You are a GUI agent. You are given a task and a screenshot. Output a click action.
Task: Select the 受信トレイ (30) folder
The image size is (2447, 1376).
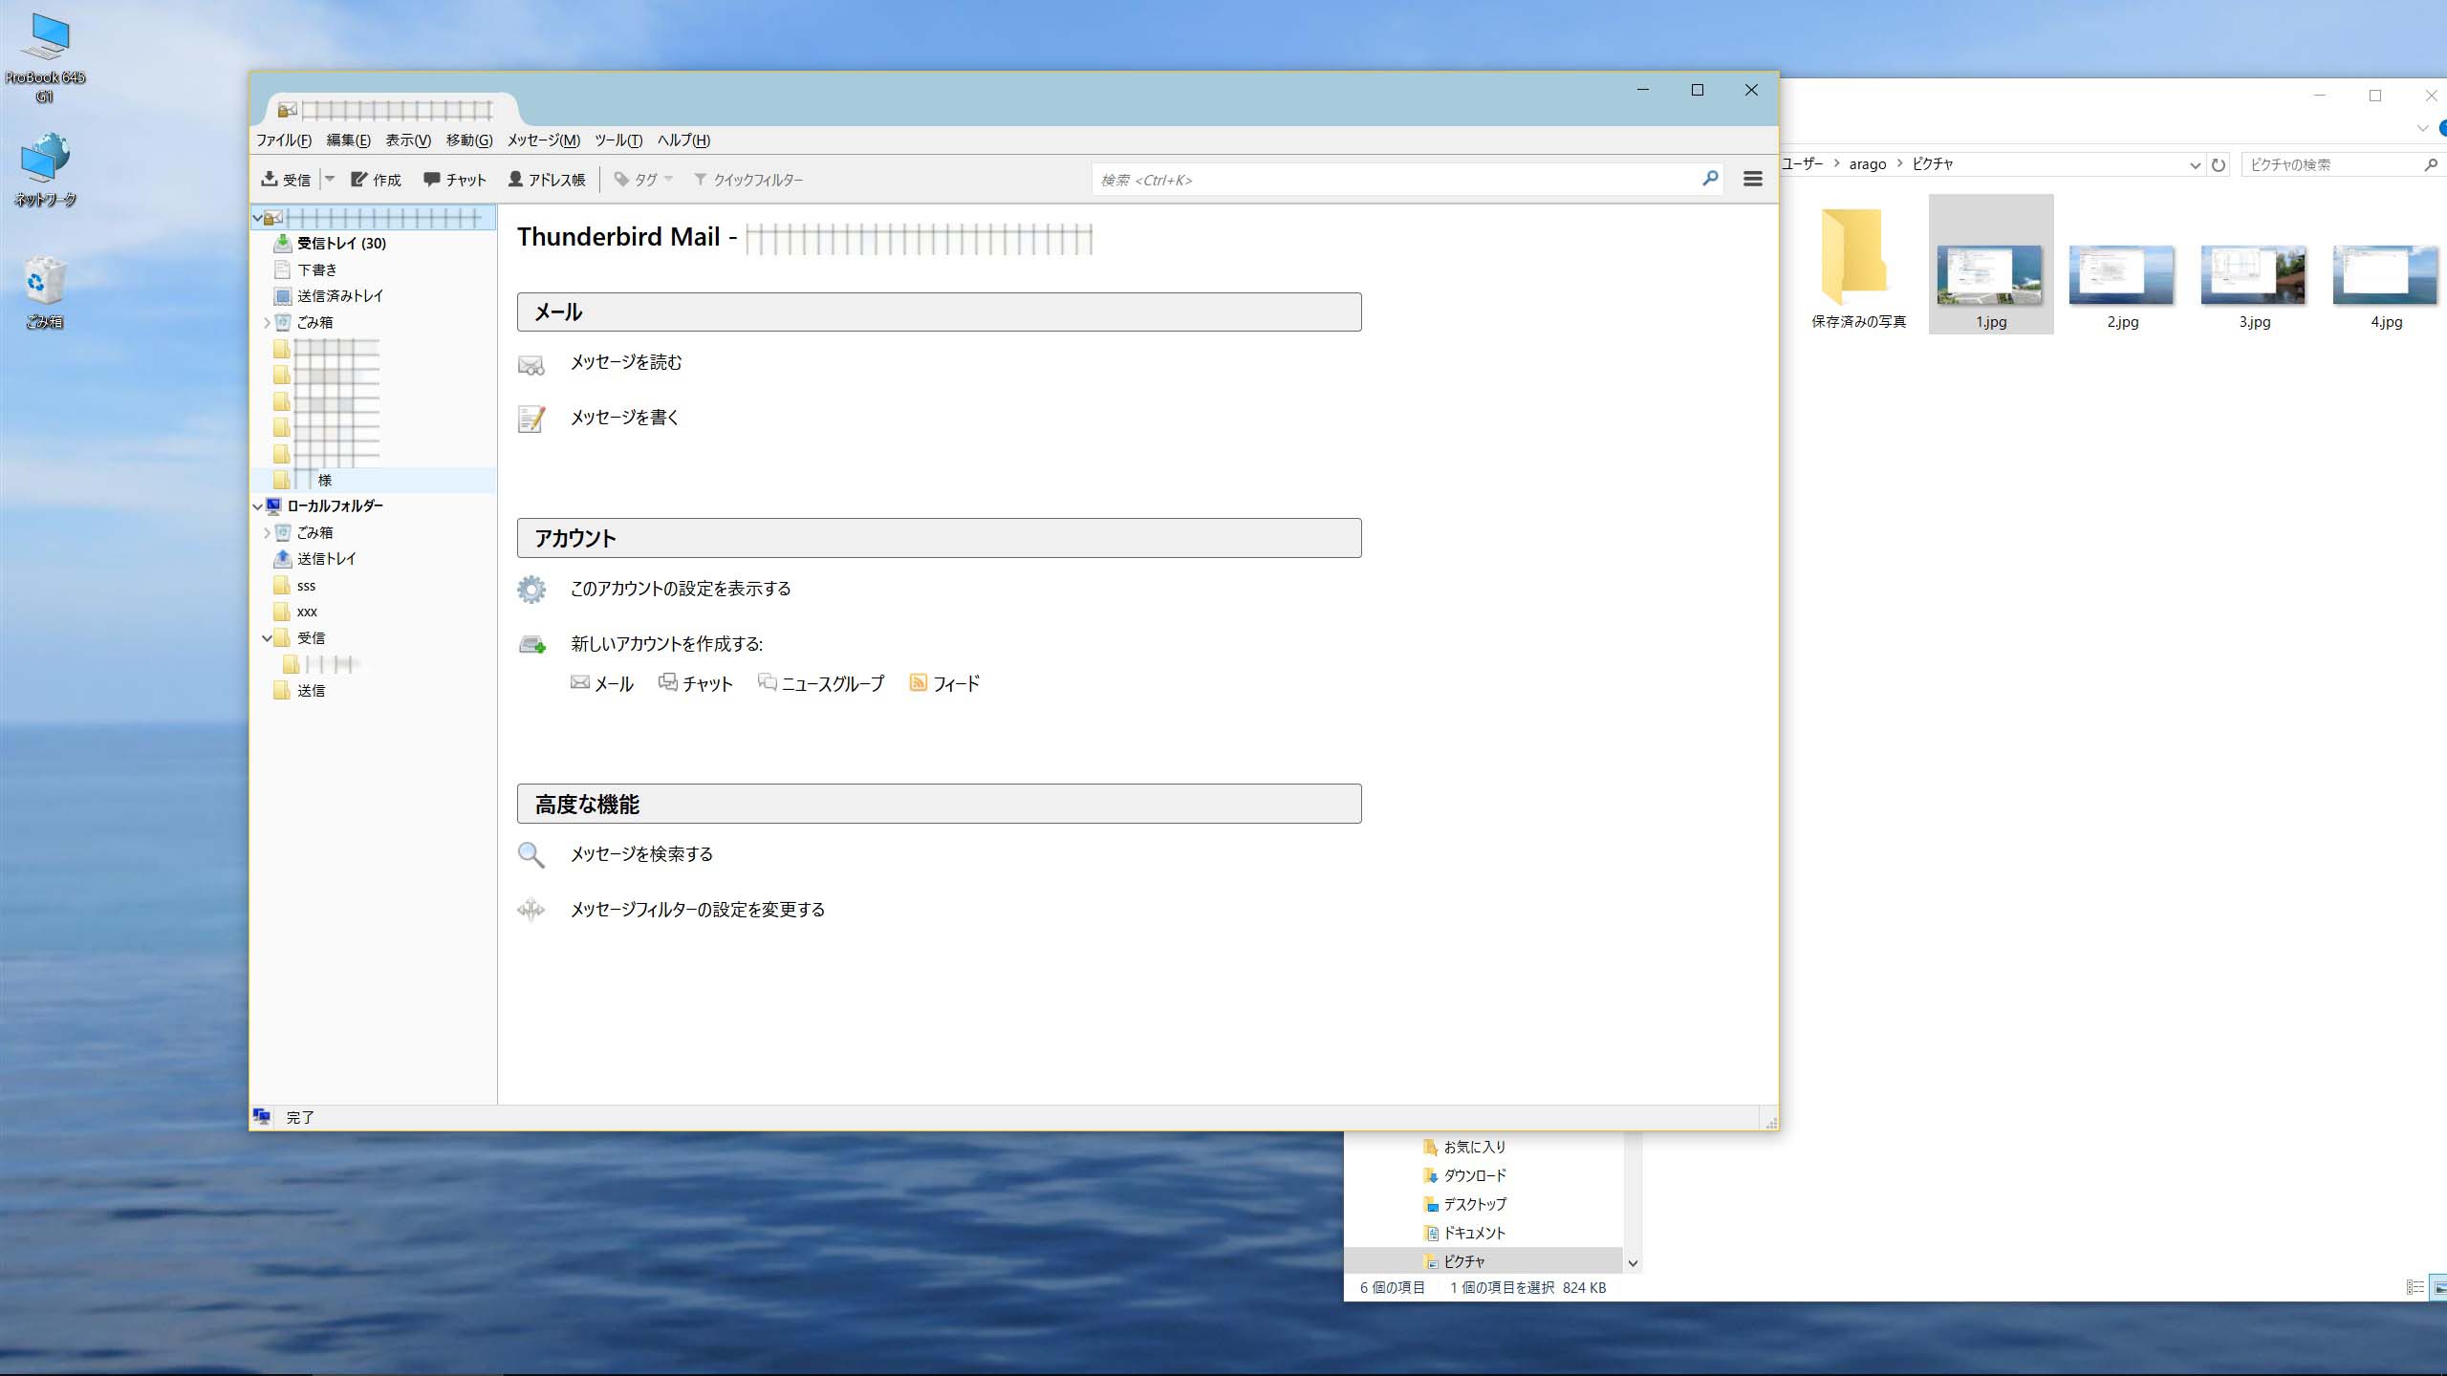click(340, 244)
